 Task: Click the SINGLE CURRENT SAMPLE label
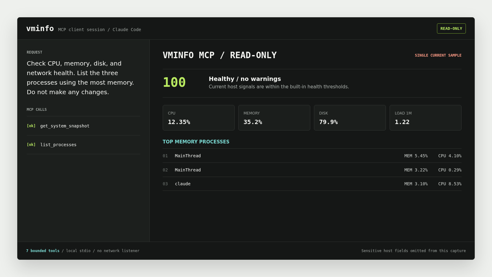click(x=438, y=55)
